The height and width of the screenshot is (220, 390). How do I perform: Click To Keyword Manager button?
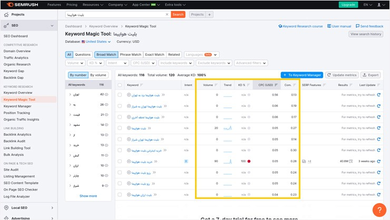click(x=302, y=75)
